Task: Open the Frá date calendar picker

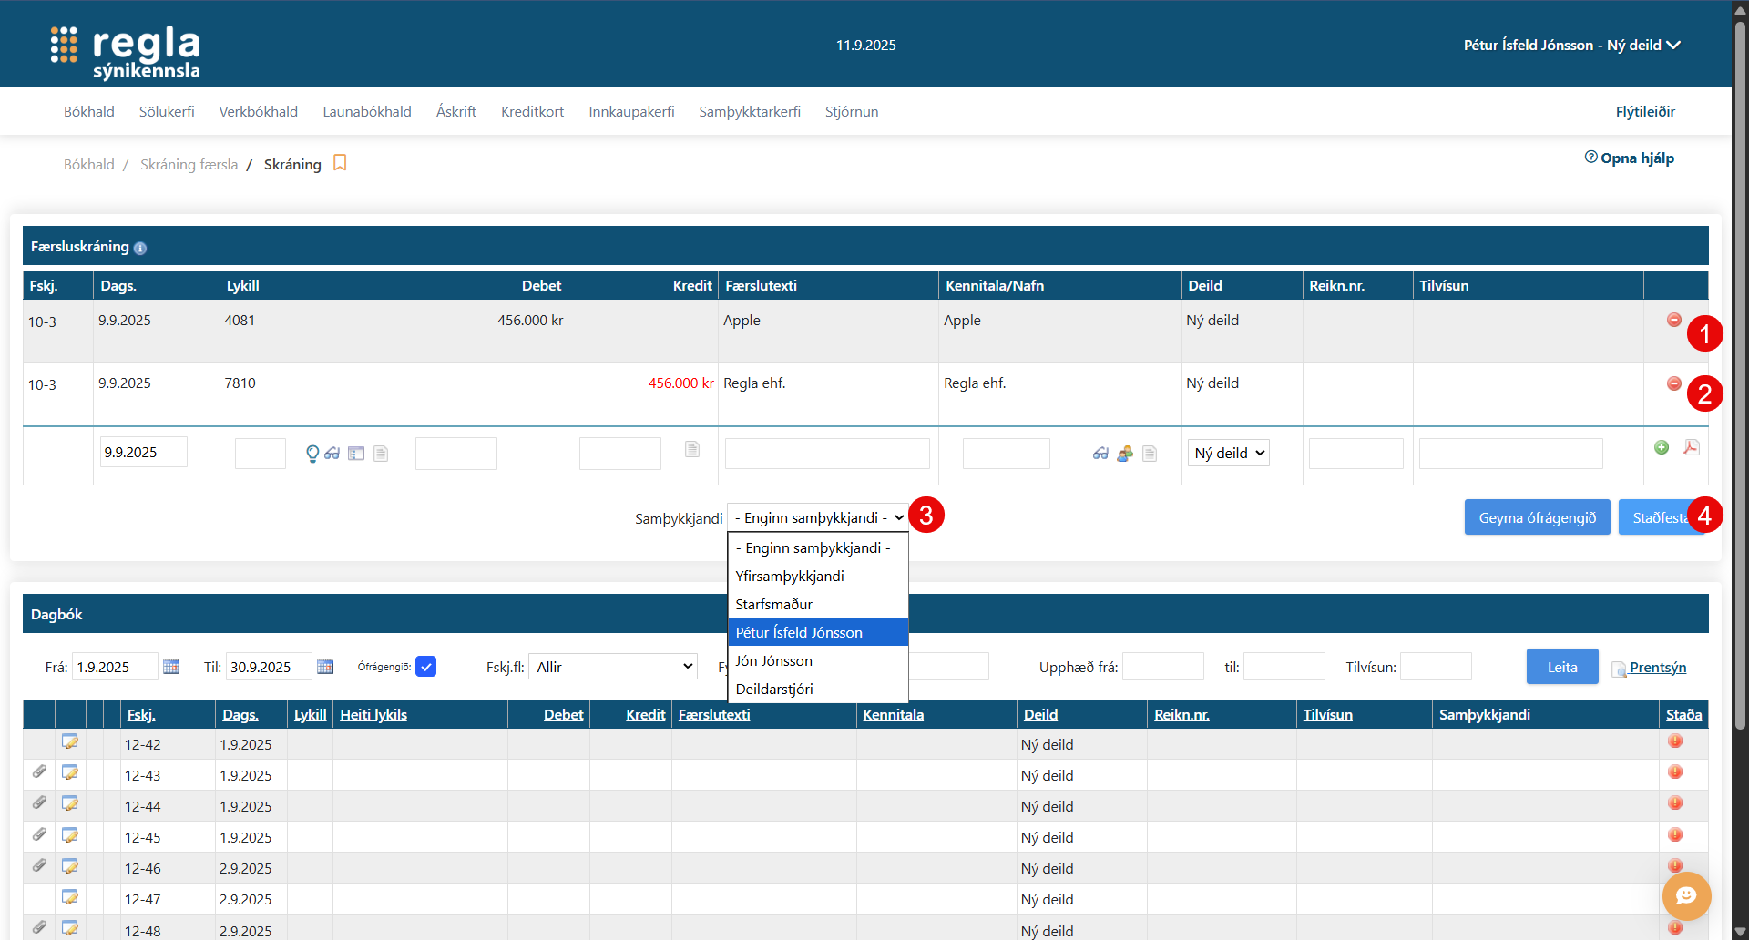Action: tap(171, 667)
